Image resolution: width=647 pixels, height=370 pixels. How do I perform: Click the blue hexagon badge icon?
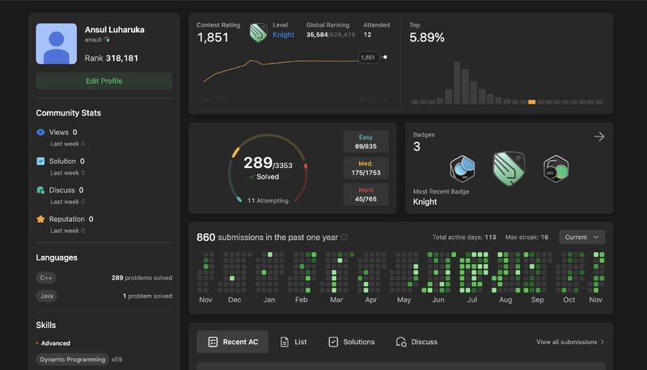[x=462, y=169]
